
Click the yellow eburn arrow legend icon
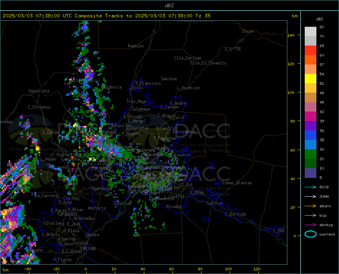click(310, 206)
